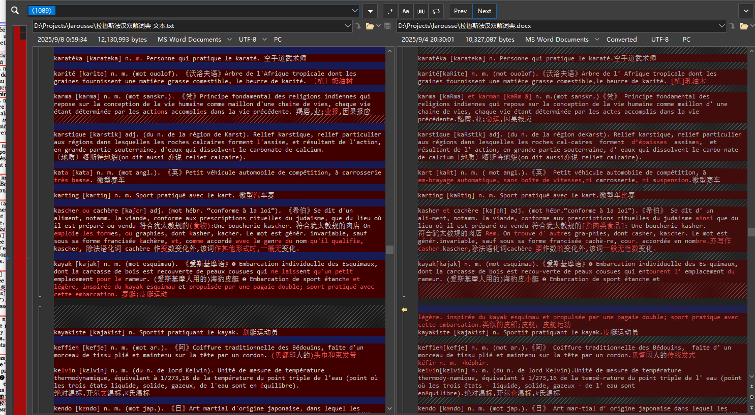Expand the right file path dropdown
The height and width of the screenshot is (415, 755).
[x=722, y=26]
